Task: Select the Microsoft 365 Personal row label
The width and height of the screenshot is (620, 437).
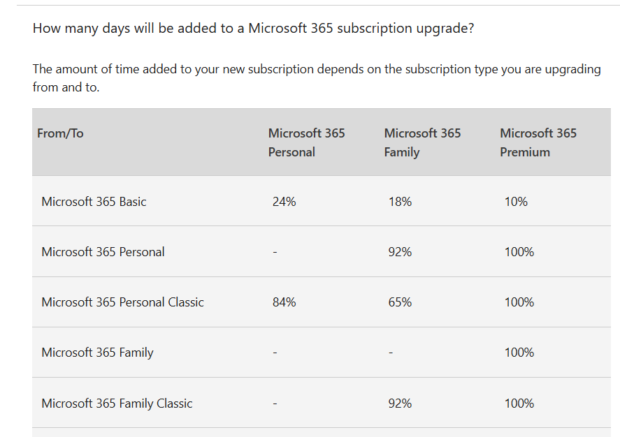Action: [103, 252]
